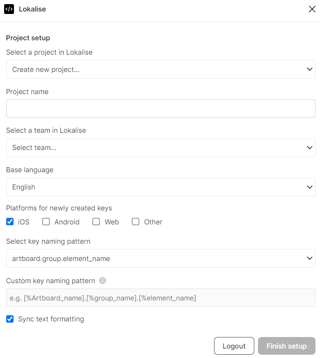The width and height of the screenshot is (320, 358).
Task: Close the Lokalise plugin dialog
Action: point(312,9)
